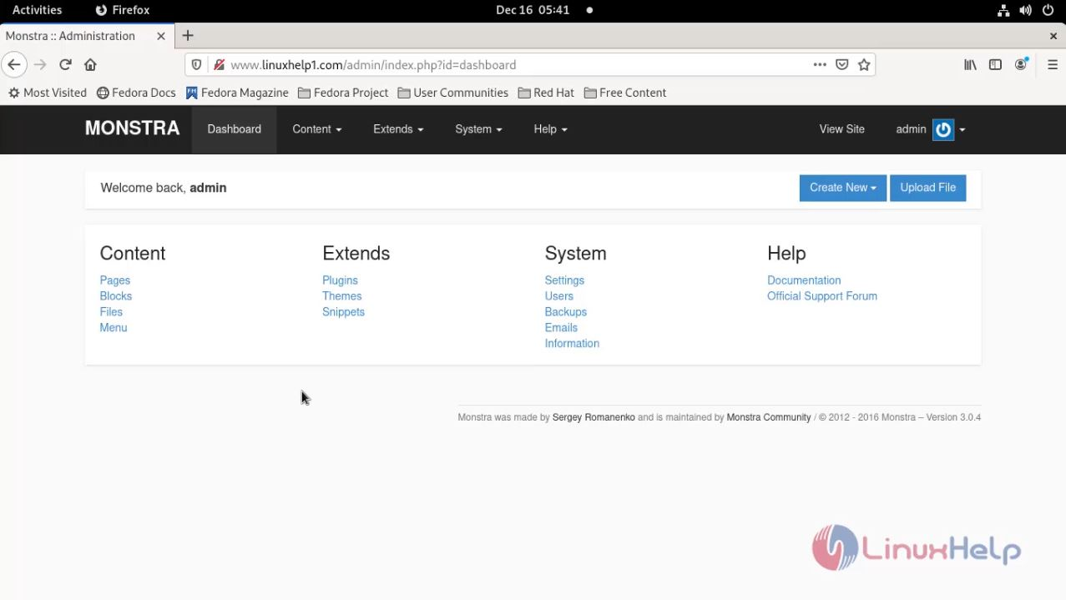Click the MONSTRA logo
Screen dimensions: 1066x600
click(x=132, y=128)
